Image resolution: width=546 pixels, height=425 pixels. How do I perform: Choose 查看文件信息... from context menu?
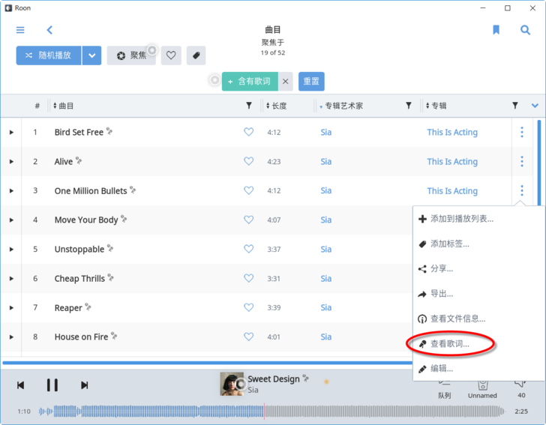tap(478, 319)
